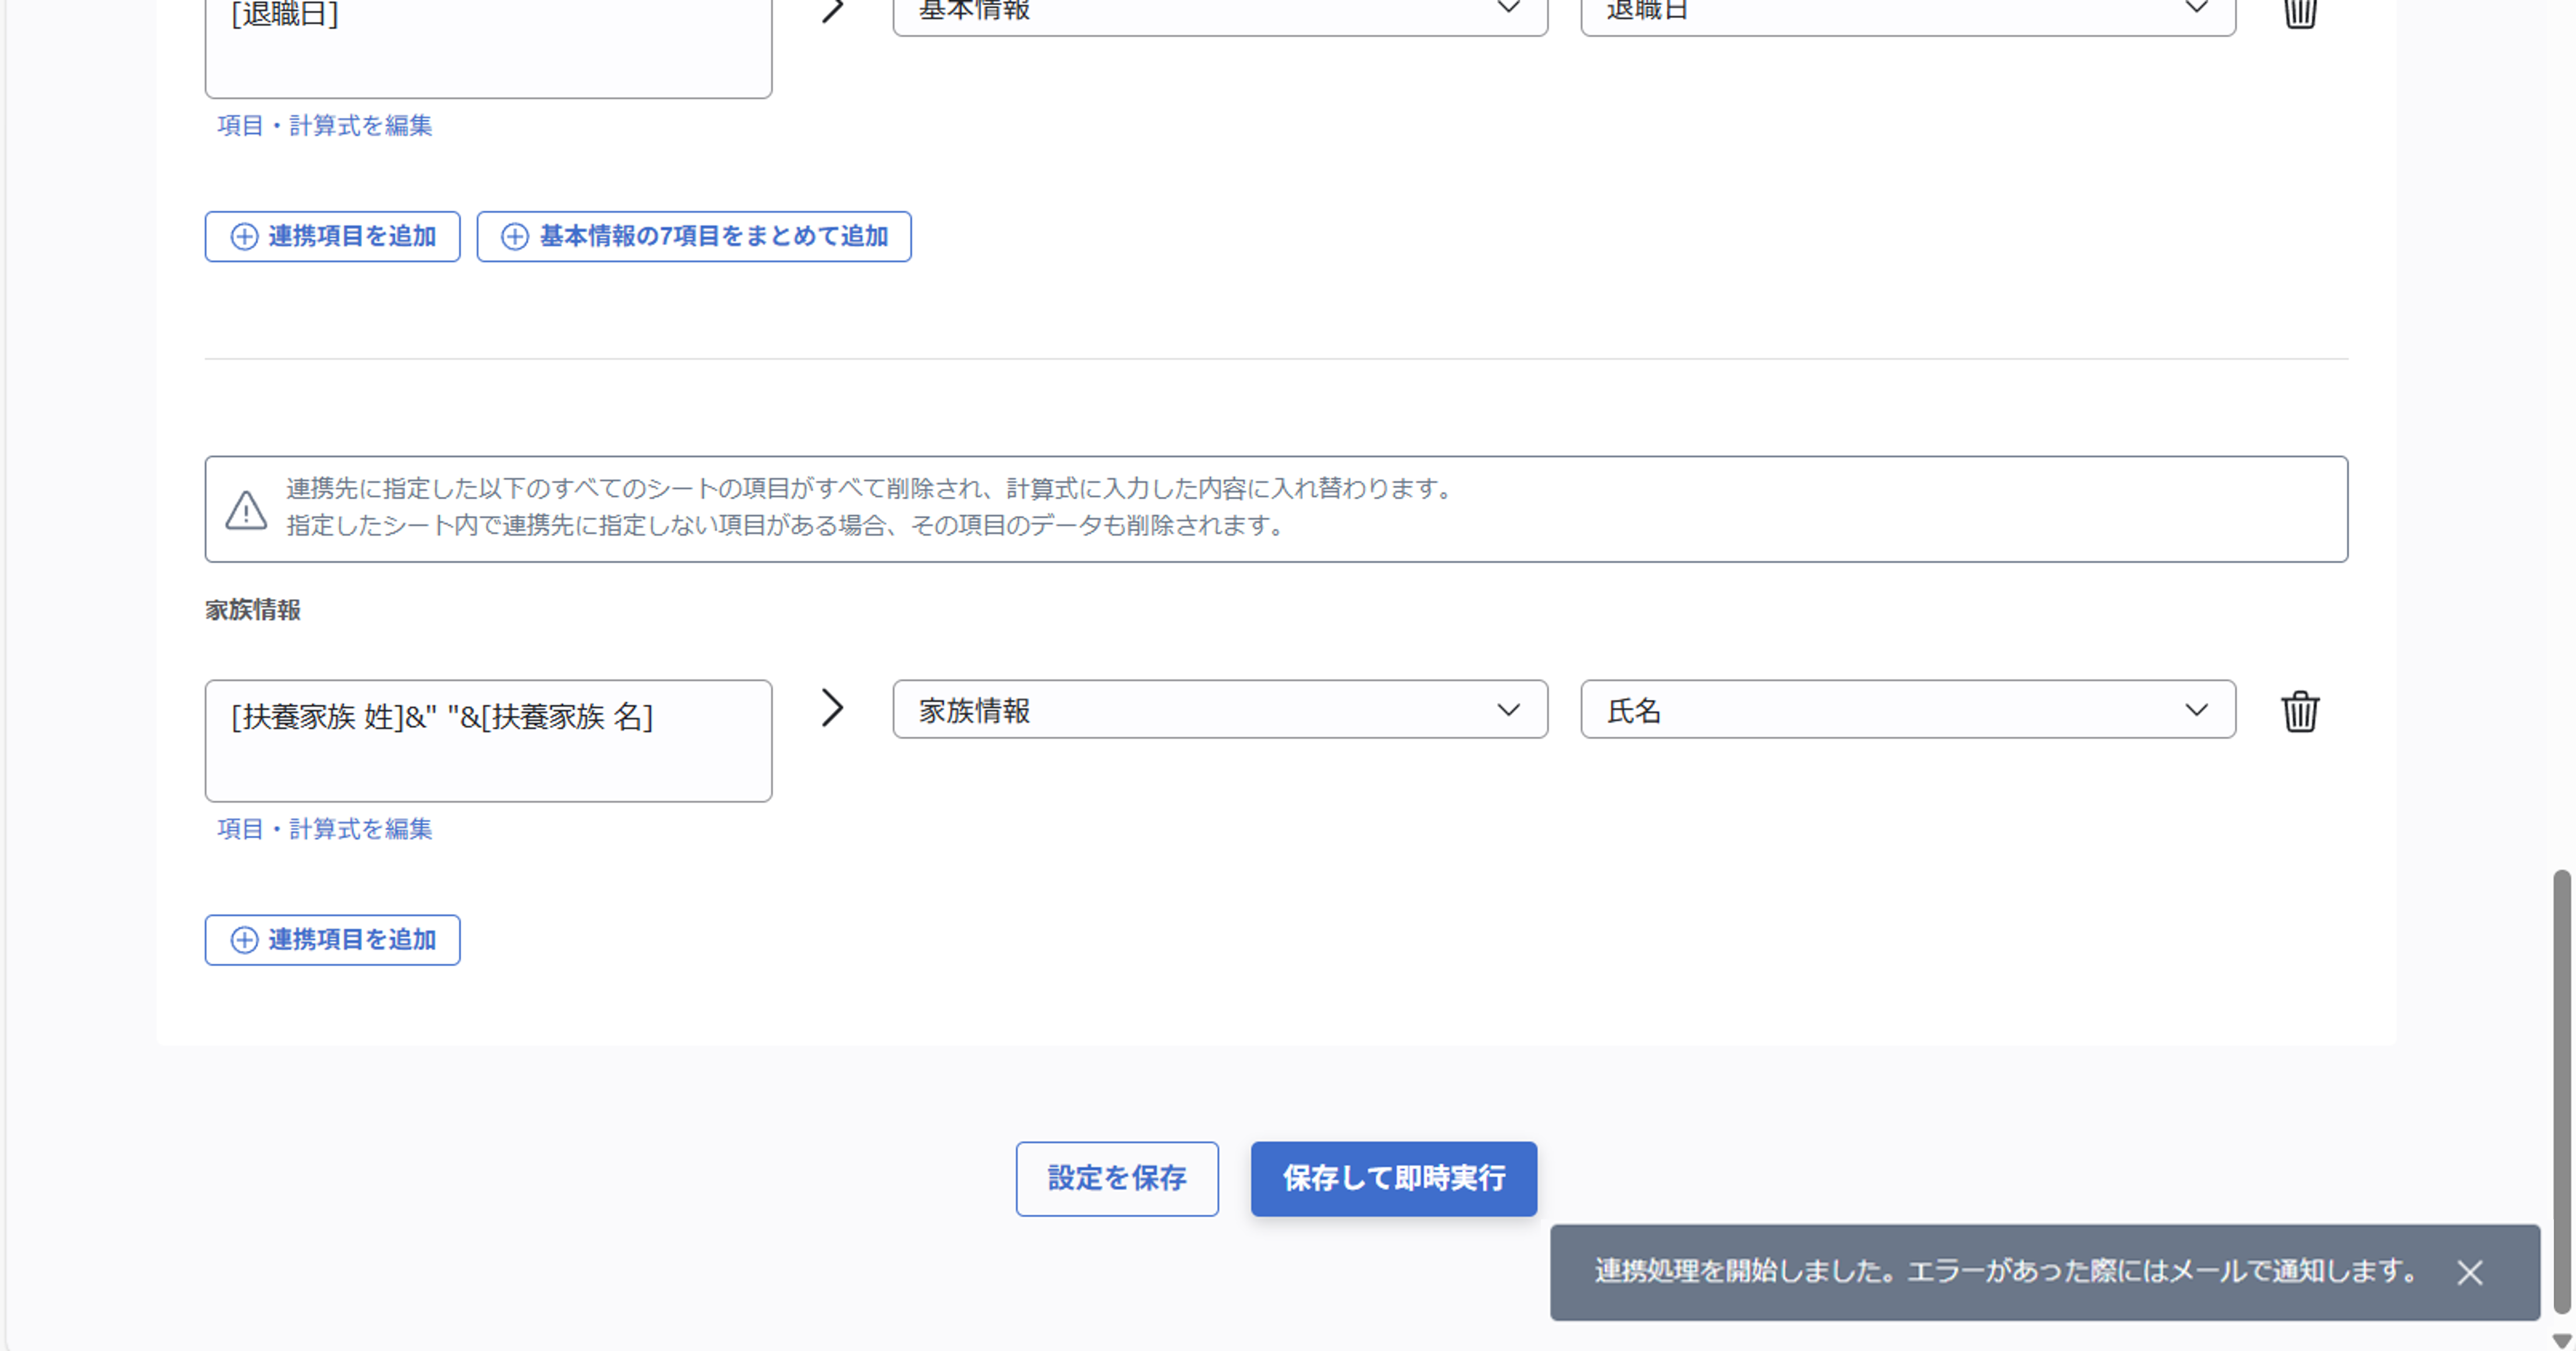The width and height of the screenshot is (2576, 1351).
Task: Click 保存して即時実行 to run immediately
Action: (1393, 1179)
